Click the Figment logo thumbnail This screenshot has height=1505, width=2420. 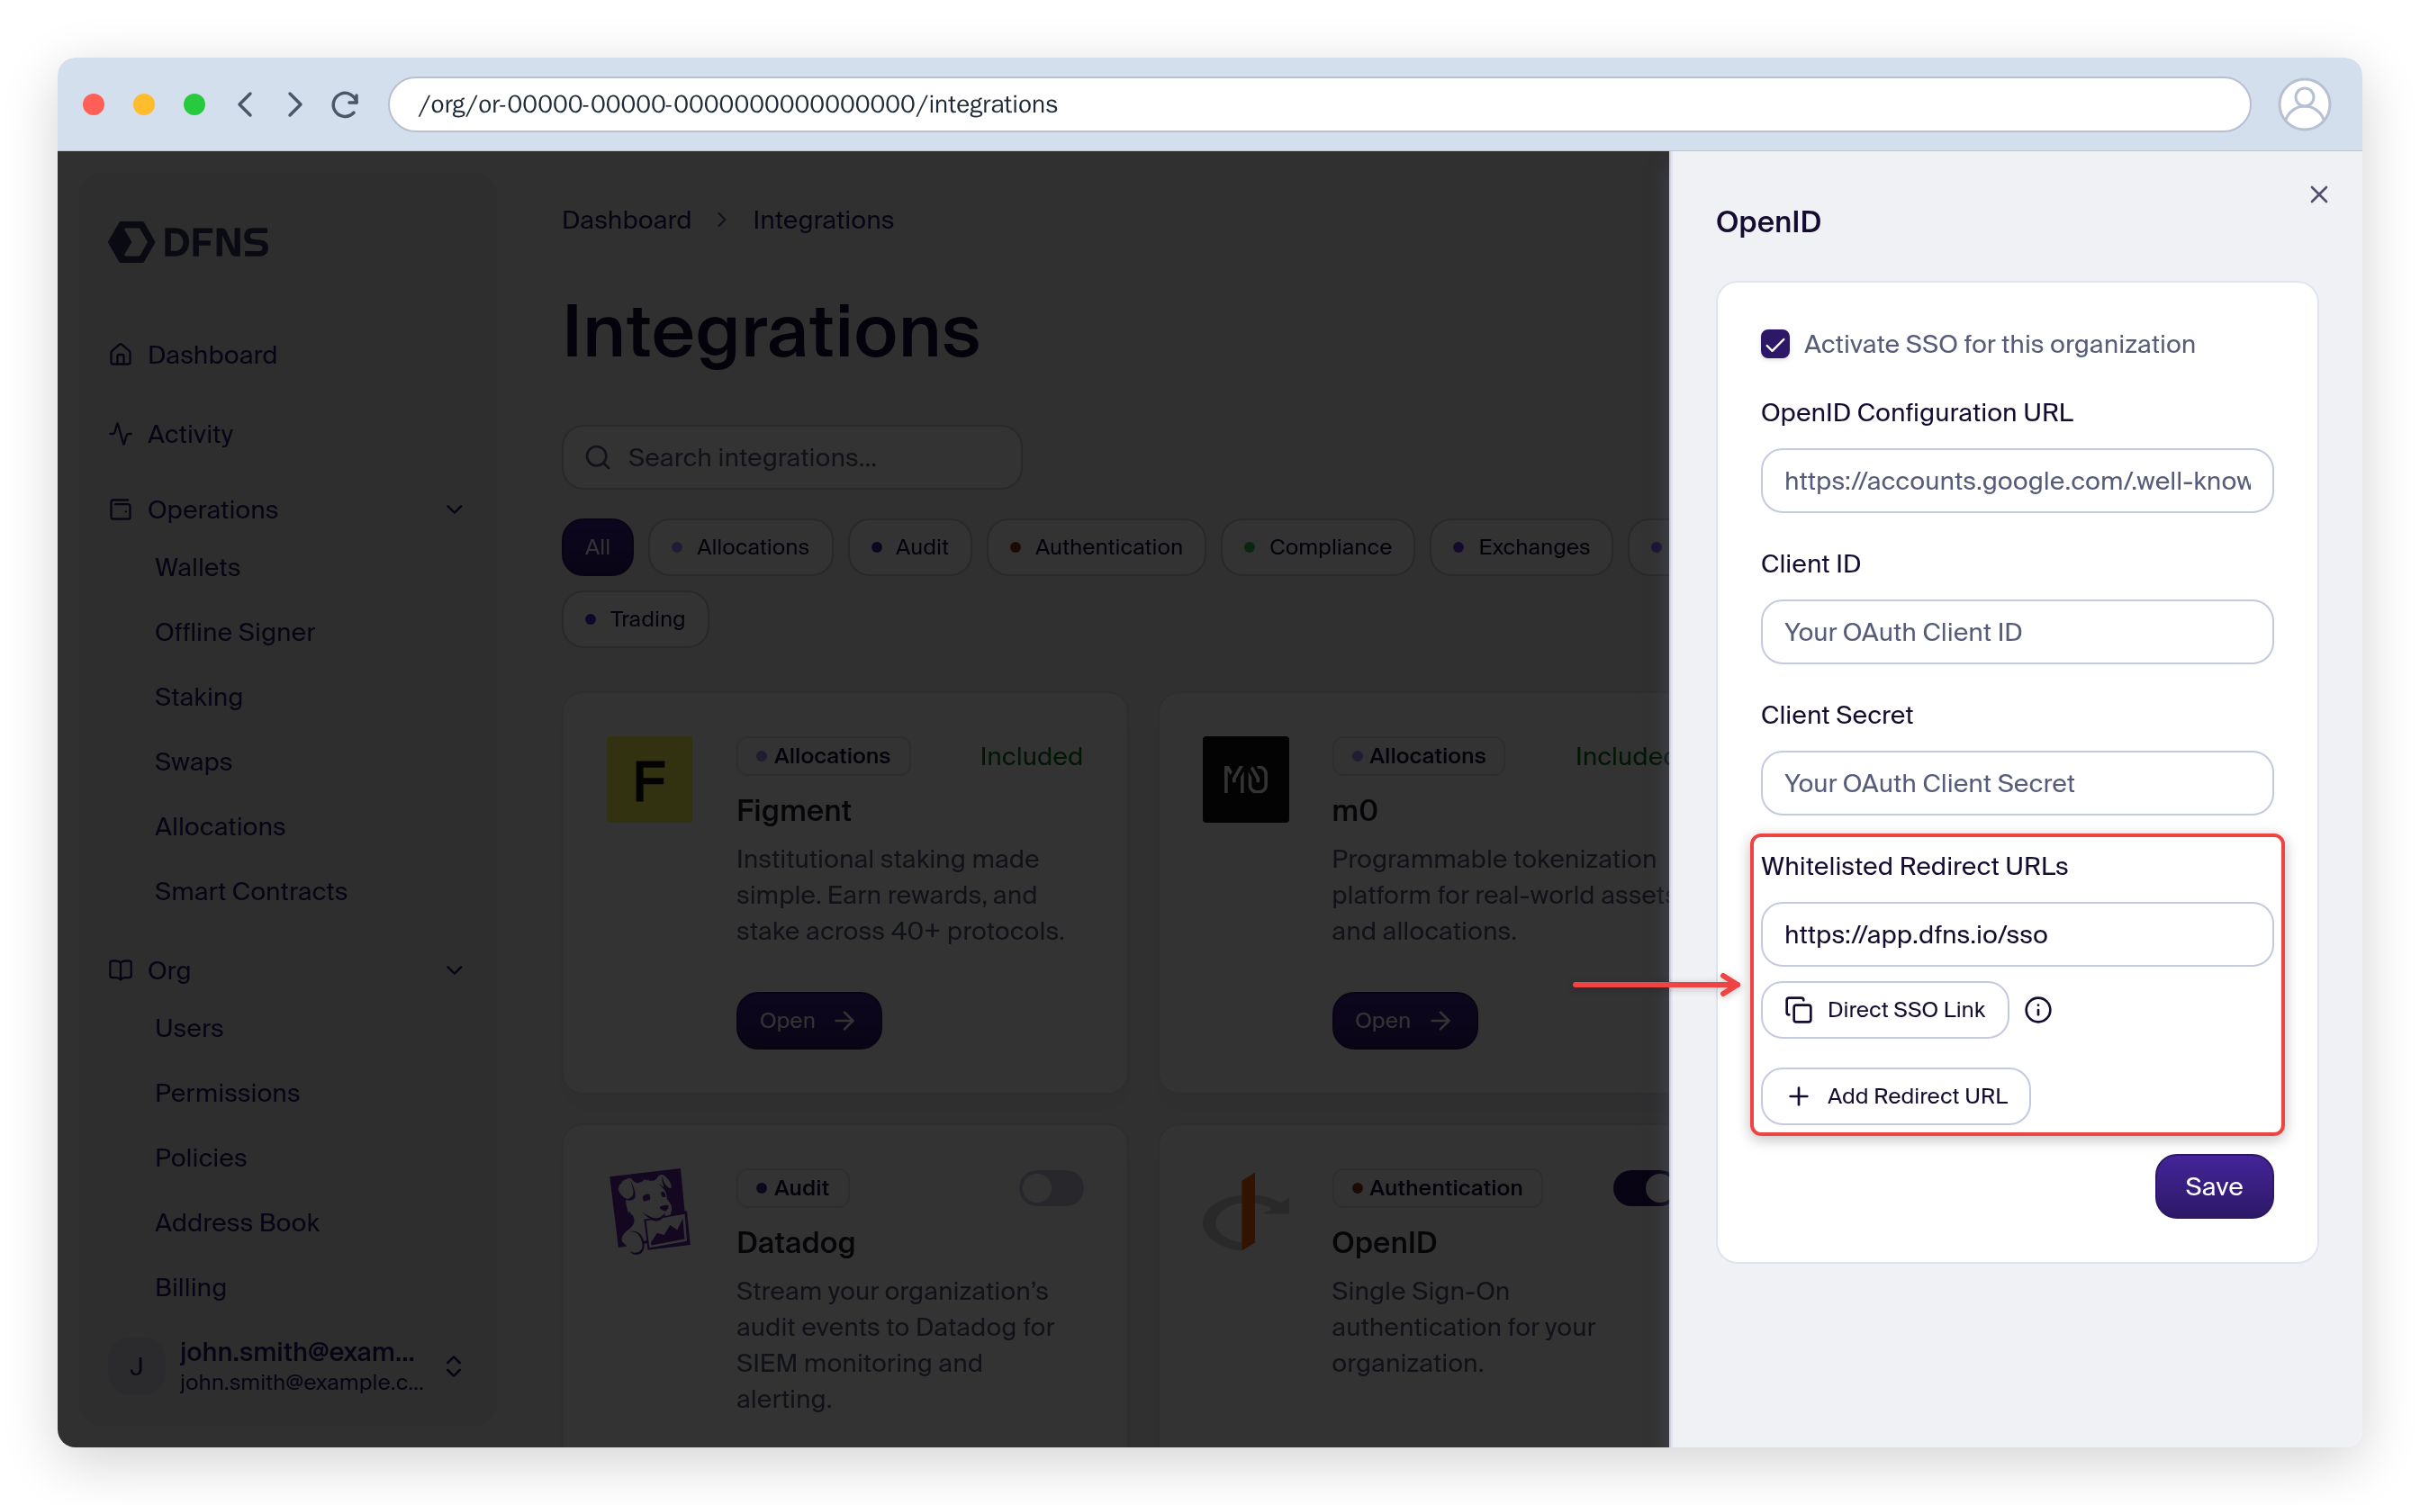[649, 780]
